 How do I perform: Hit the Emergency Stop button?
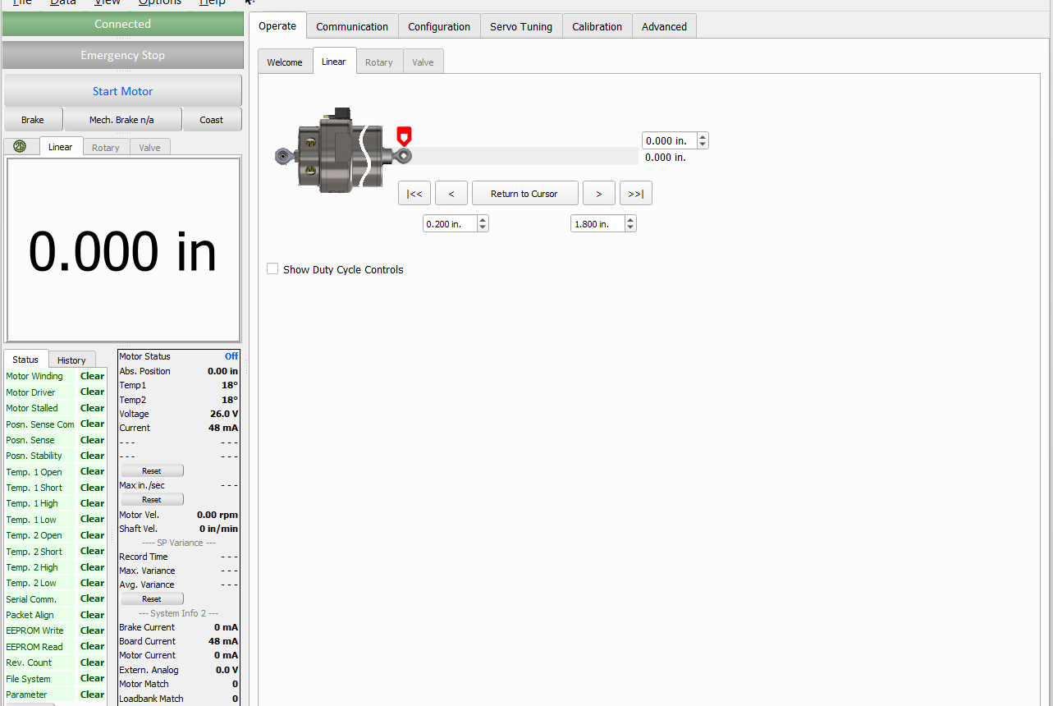click(x=123, y=55)
